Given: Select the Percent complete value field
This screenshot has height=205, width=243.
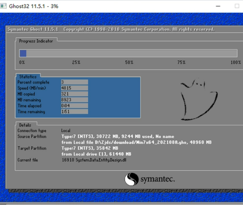Looking at the screenshot, I should pos(74,82).
